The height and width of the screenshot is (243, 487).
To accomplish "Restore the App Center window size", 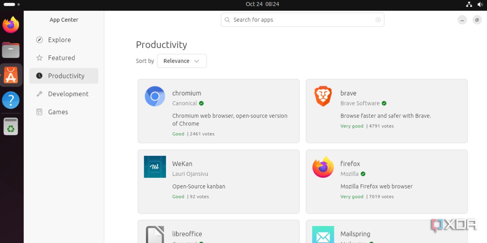I will point(477,20).
